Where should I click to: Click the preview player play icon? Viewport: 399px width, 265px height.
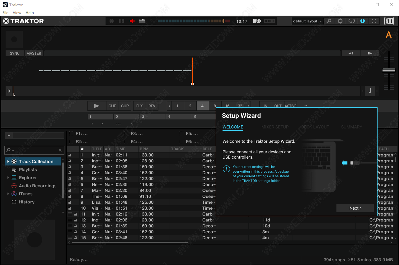(9, 136)
